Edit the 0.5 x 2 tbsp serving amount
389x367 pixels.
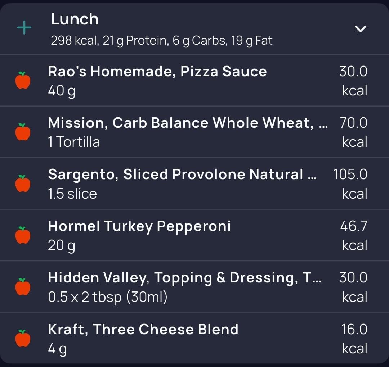click(108, 297)
